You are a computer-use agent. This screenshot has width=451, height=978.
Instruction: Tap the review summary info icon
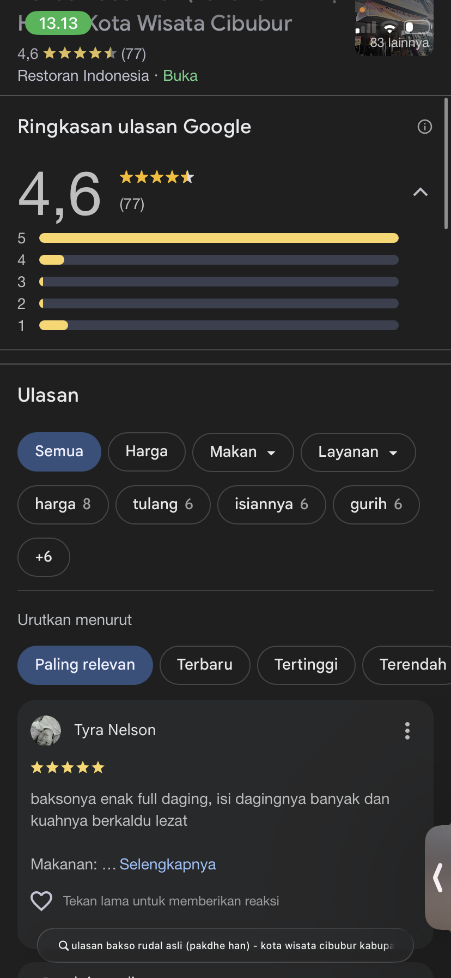[424, 127]
